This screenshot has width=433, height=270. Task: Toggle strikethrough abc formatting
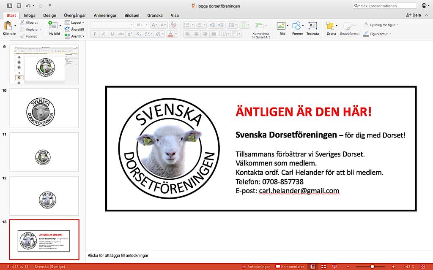(x=121, y=34)
